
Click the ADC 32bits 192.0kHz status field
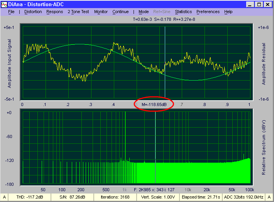(244, 197)
